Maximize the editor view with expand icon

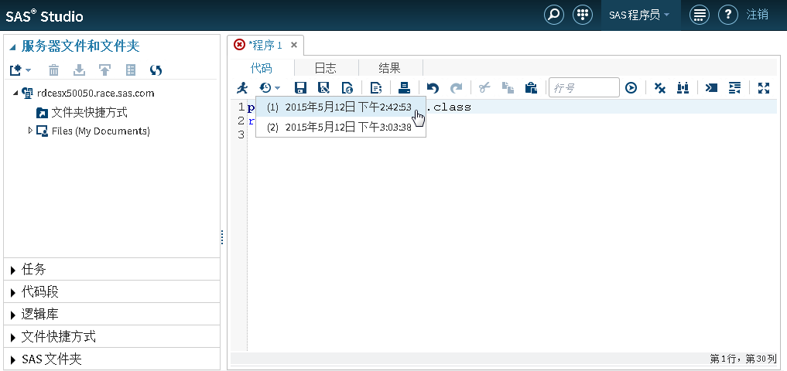(764, 88)
